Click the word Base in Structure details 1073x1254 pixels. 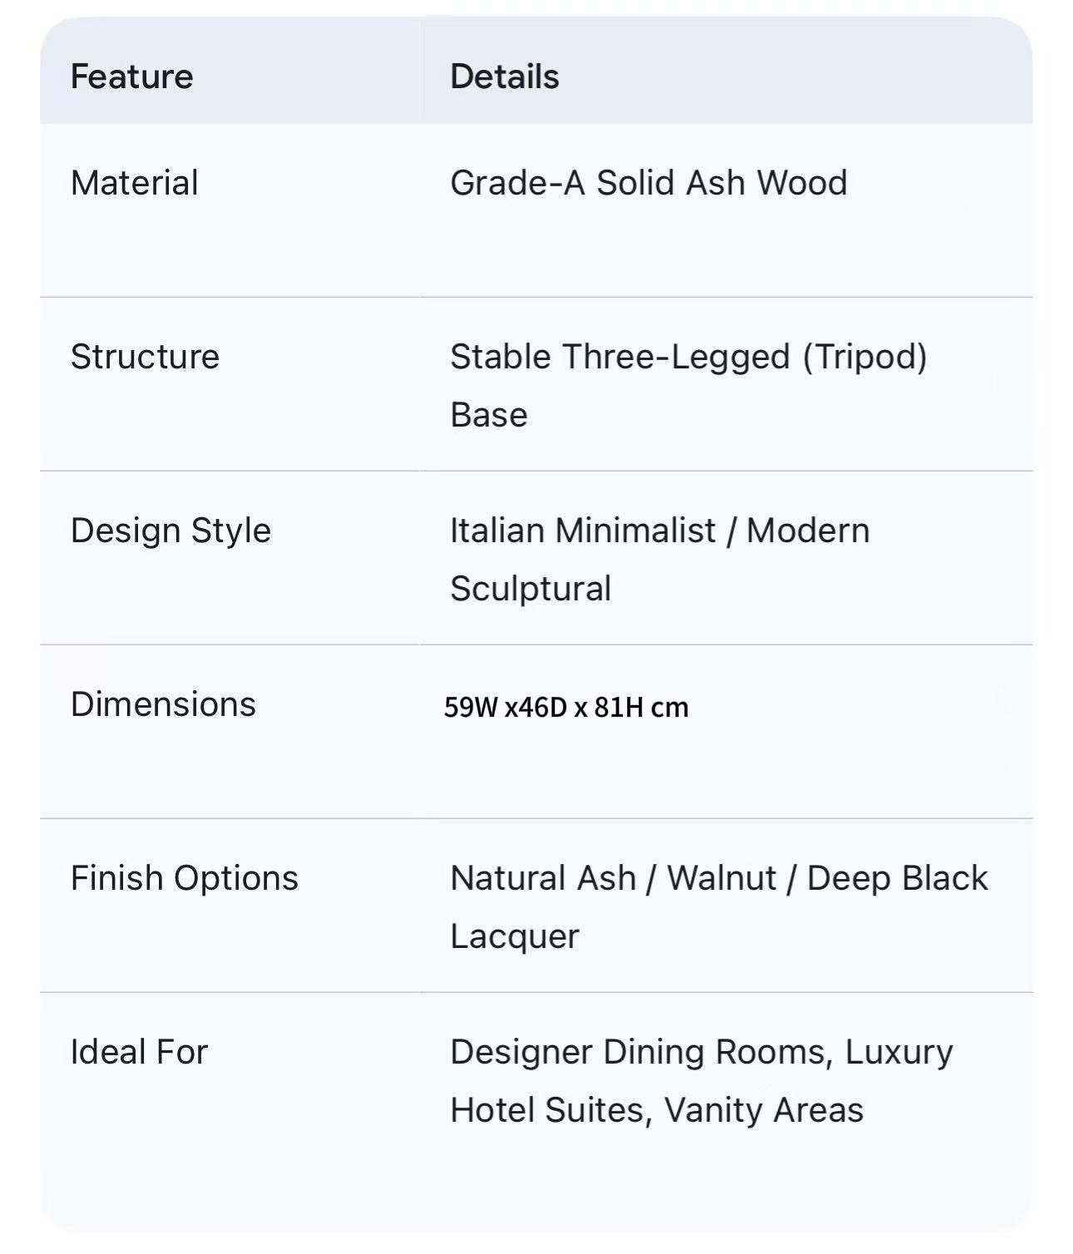click(488, 415)
